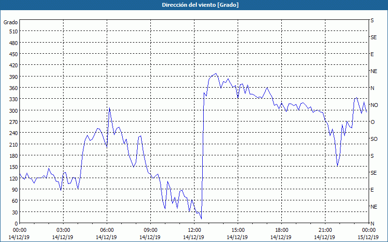Select the SO compass label on right axis
388x242 pixels.
click(374, 139)
